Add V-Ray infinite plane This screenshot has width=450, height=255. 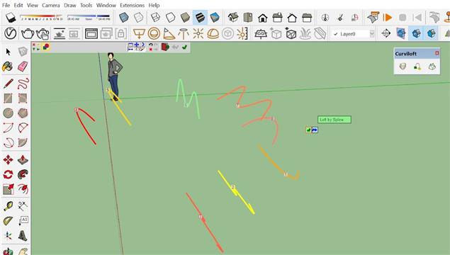pos(261,34)
